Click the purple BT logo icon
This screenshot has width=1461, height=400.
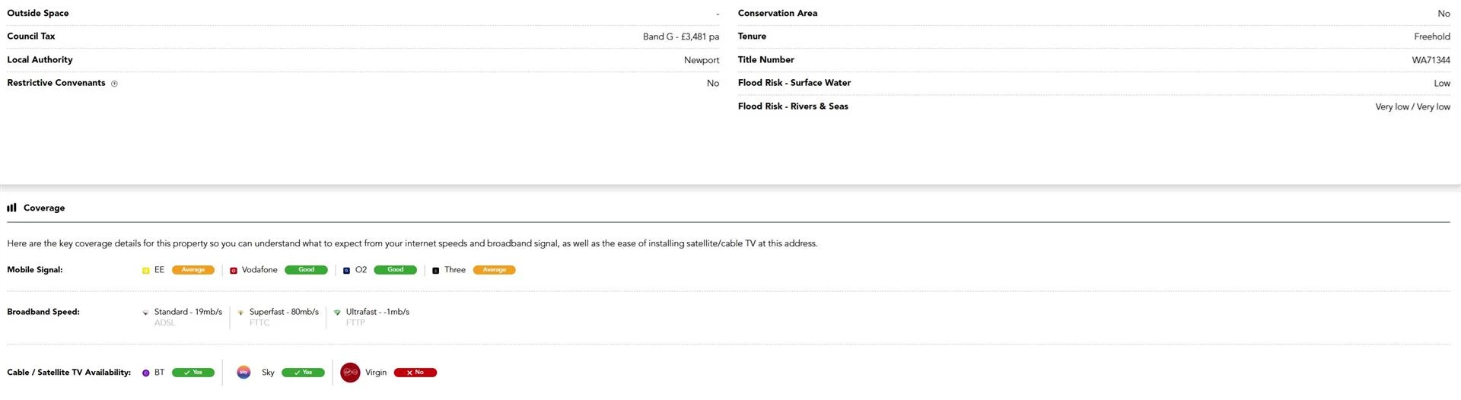146,373
